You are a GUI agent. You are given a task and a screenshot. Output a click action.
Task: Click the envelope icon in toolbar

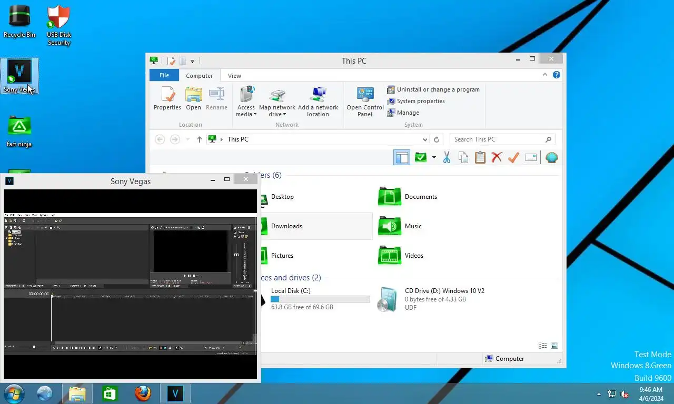[531, 157]
